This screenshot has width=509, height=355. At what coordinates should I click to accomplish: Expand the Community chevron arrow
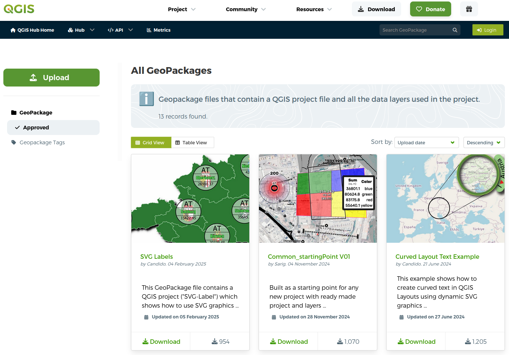point(263,9)
